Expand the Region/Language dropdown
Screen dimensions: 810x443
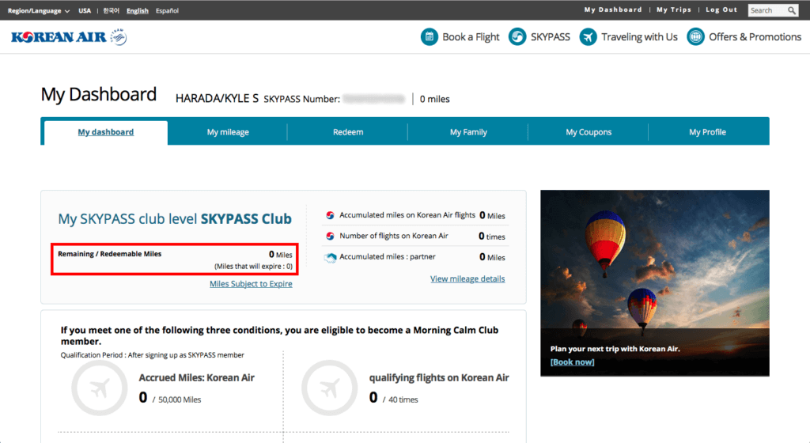(x=39, y=10)
